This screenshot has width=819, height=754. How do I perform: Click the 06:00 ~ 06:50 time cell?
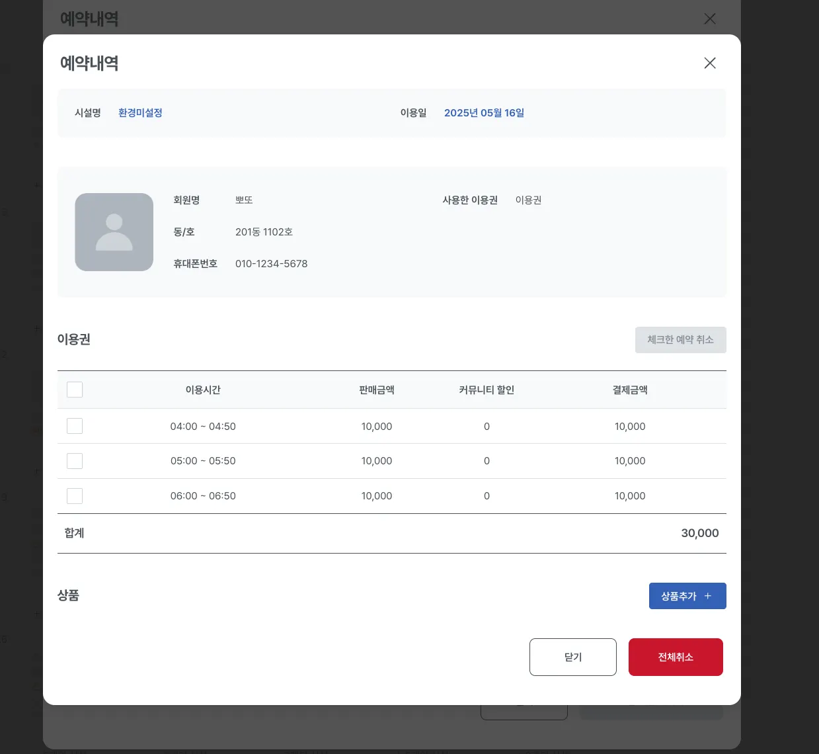203,496
